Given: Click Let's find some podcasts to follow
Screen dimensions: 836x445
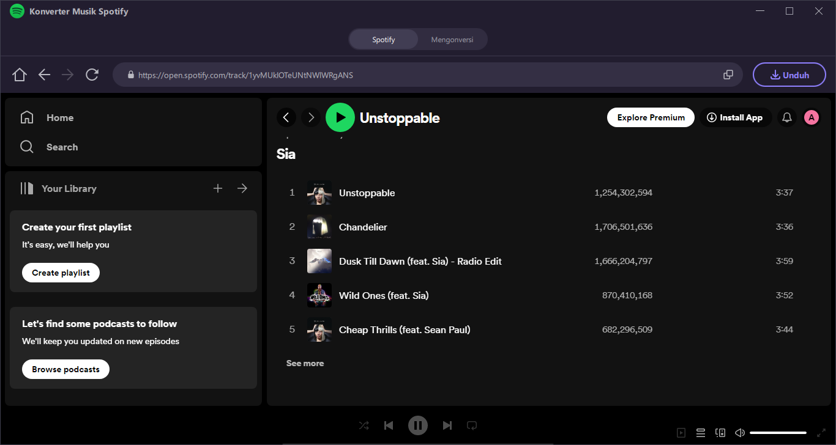Looking at the screenshot, I should click(x=99, y=324).
